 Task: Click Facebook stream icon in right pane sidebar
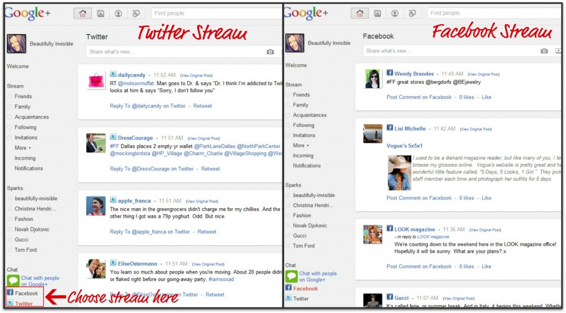(289, 288)
